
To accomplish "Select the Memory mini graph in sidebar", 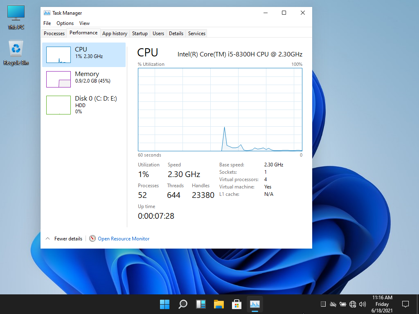I will tap(59, 79).
